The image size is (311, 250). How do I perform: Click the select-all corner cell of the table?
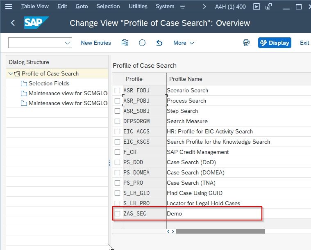pos(118,79)
